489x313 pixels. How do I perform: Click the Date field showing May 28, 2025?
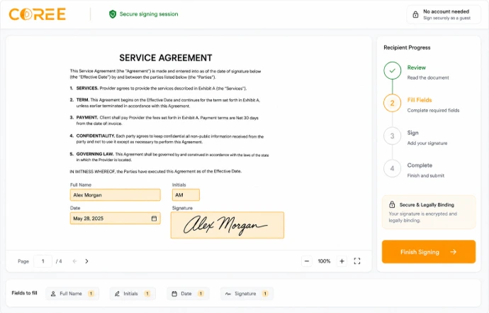(x=116, y=219)
